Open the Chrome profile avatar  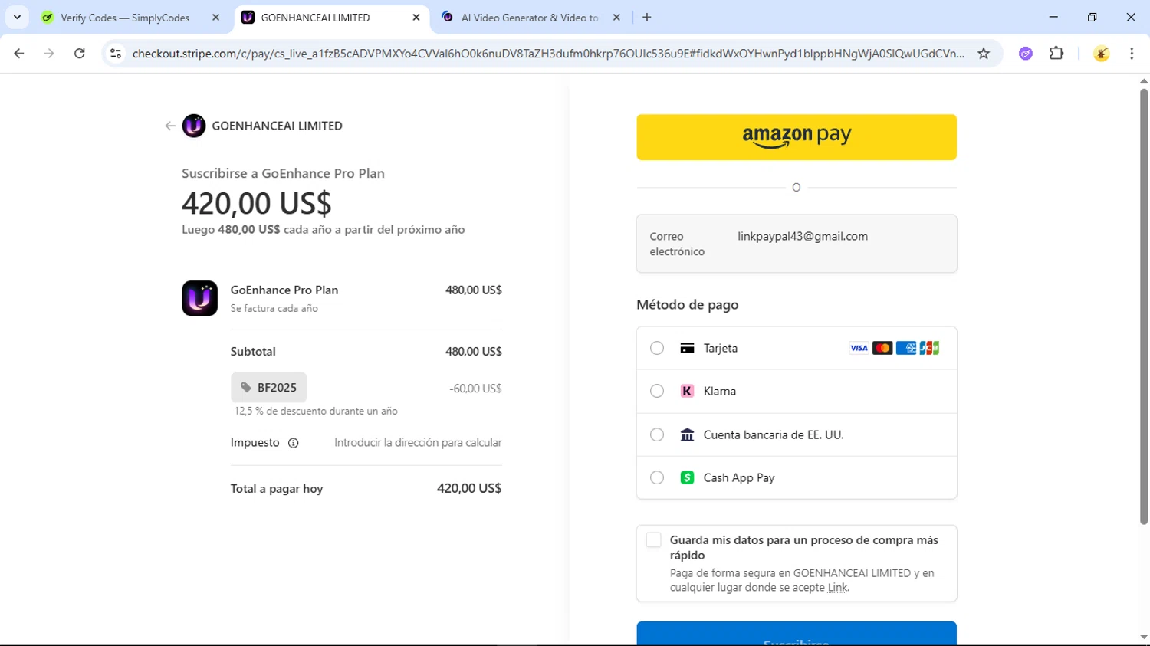tap(1102, 54)
